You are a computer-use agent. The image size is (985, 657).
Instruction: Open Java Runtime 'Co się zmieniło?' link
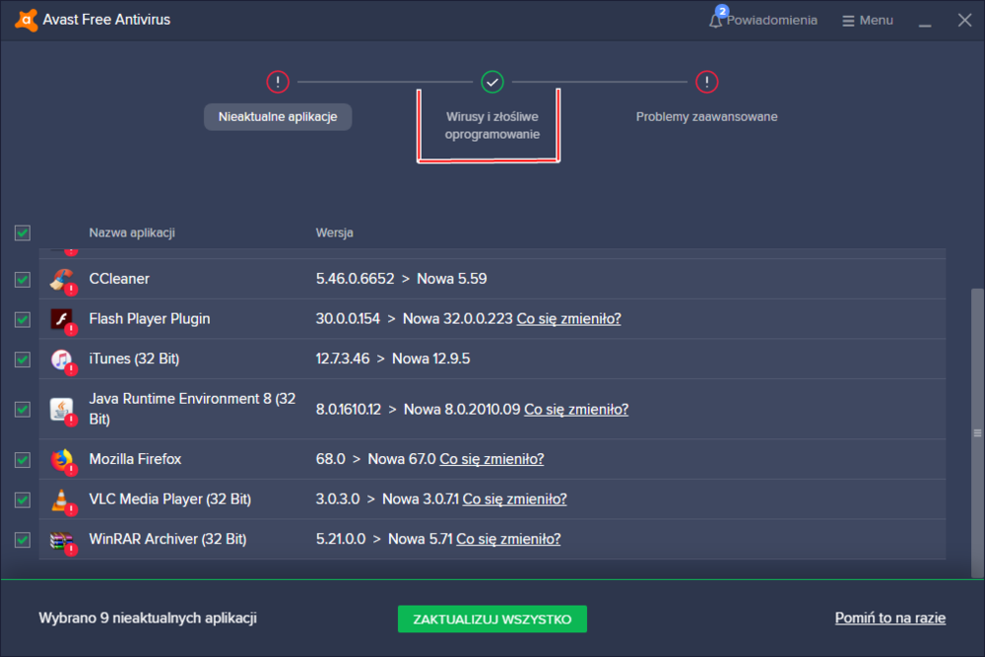coord(576,410)
